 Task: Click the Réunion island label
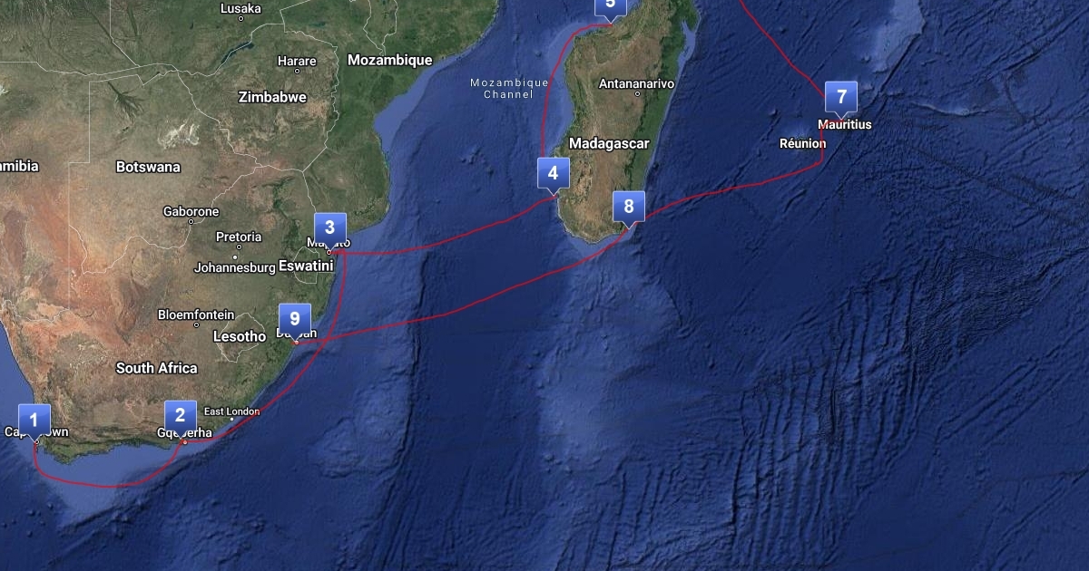pos(803,143)
